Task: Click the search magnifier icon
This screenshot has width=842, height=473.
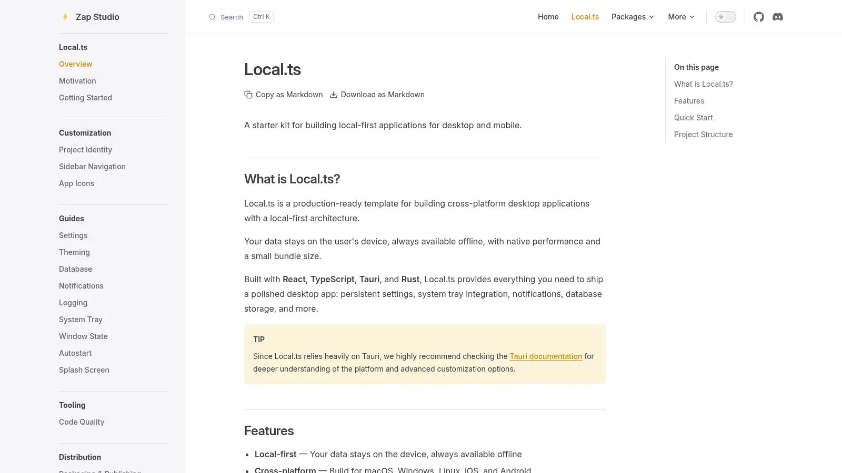Action: 212,17
